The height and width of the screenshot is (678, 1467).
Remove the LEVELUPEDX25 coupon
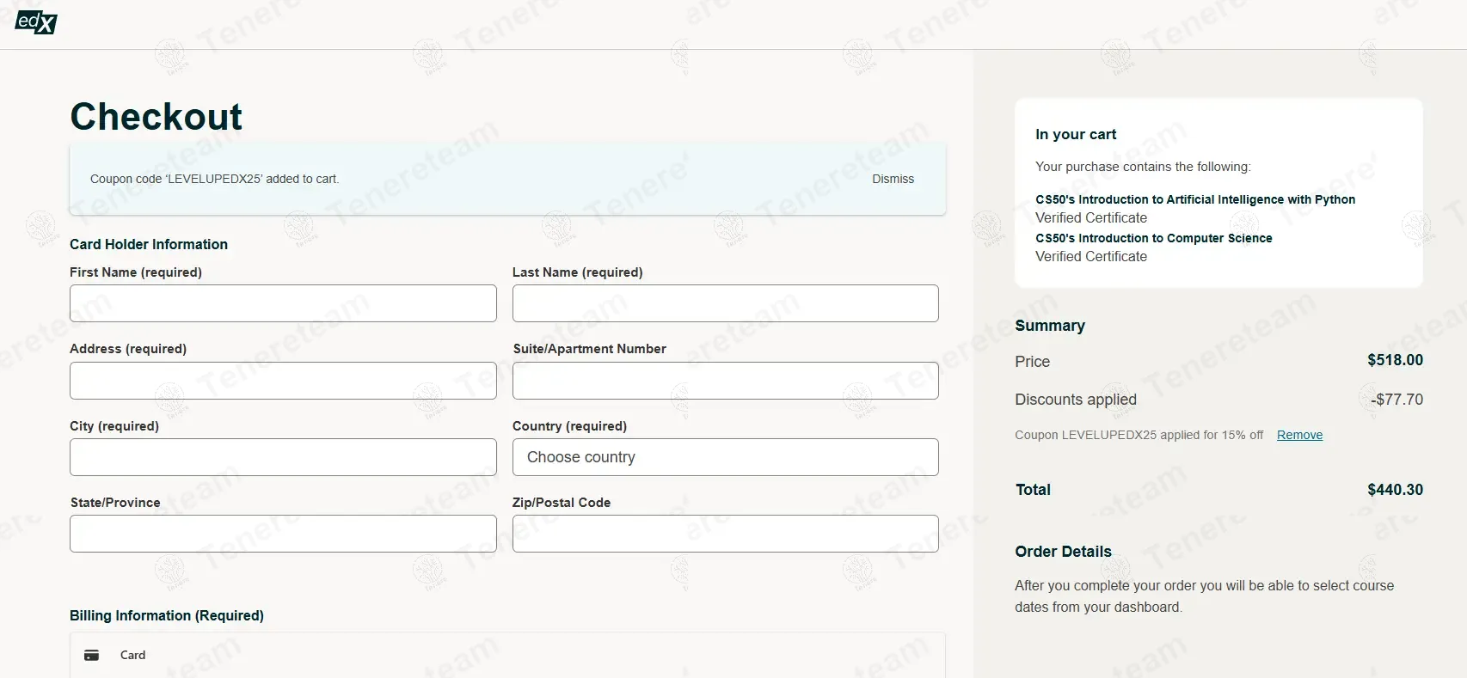coord(1299,435)
